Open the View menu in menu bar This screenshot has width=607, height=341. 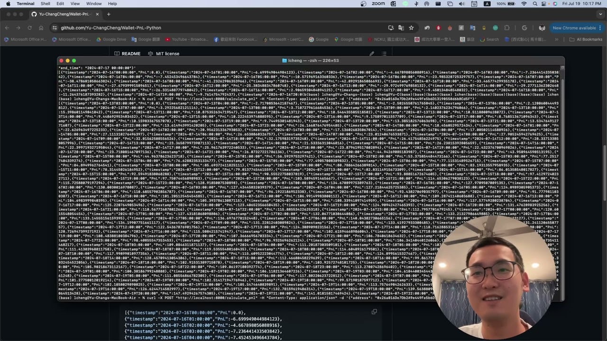(75, 4)
